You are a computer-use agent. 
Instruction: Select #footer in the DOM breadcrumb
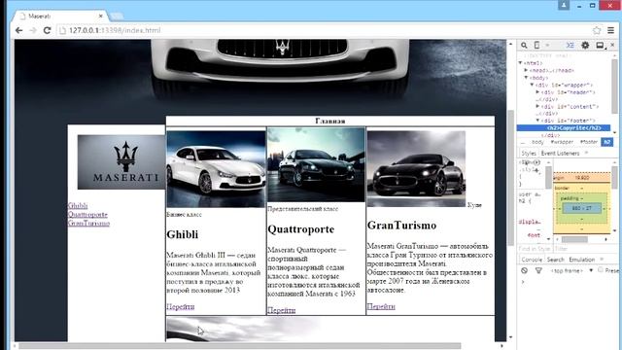pos(589,142)
